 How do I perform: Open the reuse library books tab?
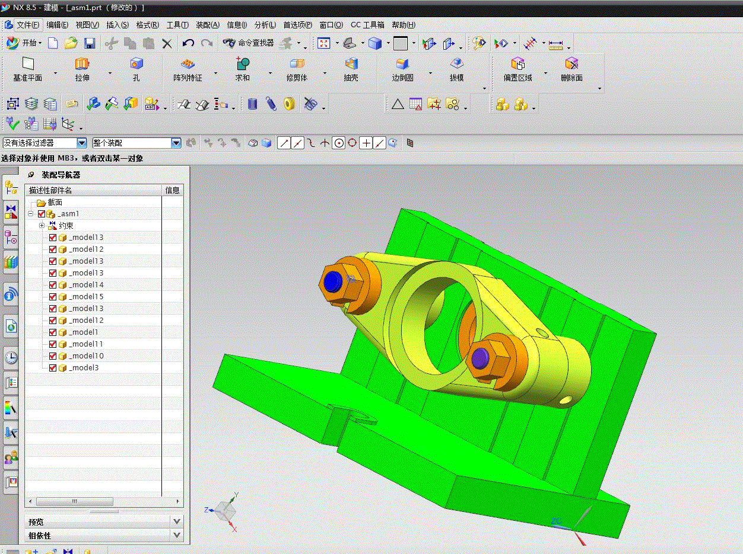11,261
